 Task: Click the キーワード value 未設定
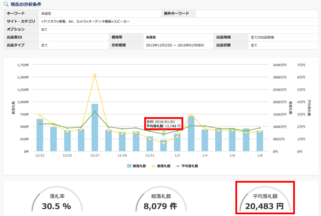[x=46, y=13]
